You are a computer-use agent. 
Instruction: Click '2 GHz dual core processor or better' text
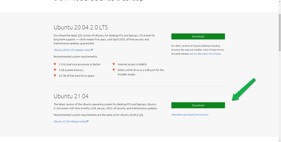tap(80, 64)
